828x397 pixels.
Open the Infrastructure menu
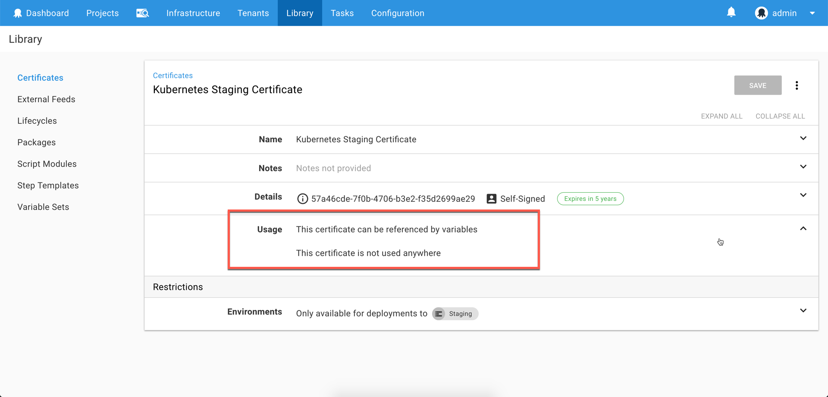(193, 13)
